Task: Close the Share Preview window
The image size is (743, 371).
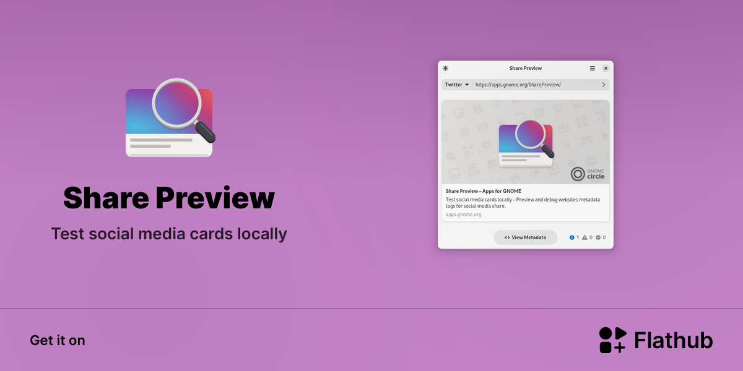Action: [606, 68]
